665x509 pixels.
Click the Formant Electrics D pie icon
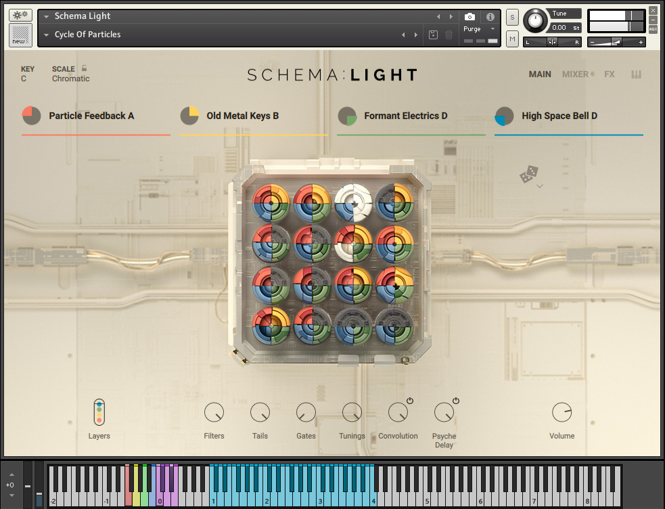tap(347, 116)
